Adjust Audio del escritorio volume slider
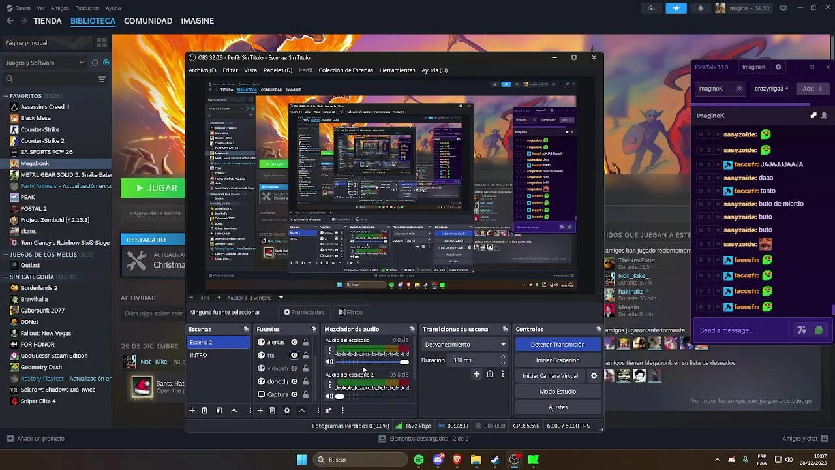The height and width of the screenshot is (470, 835). tap(373, 362)
